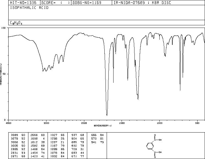The width and height of the screenshot is (205, 159).
Task: Click peak table entry 2666
Action: (34, 135)
